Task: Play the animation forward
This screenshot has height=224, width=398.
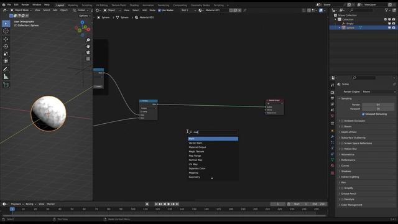Action: pos(169,204)
